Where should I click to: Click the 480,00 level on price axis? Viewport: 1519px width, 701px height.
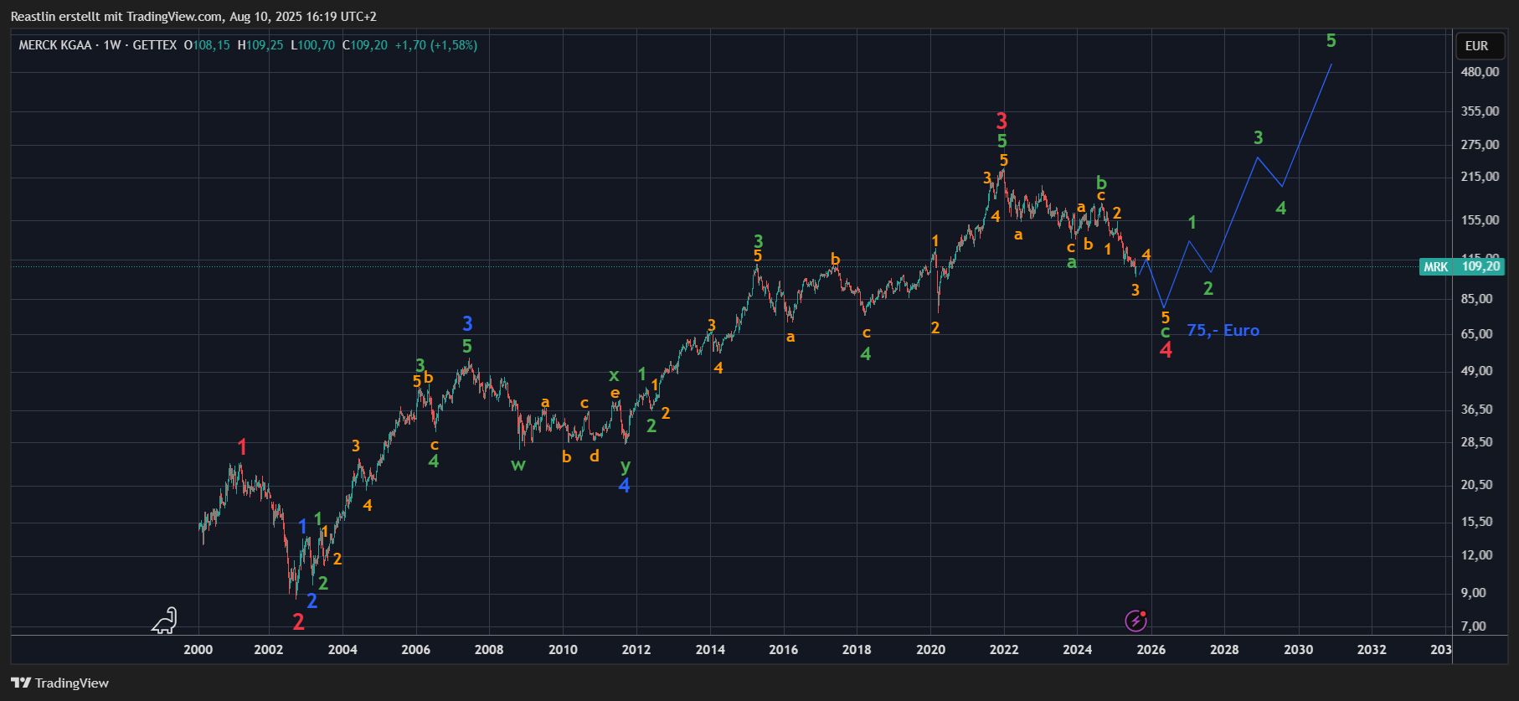point(1480,72)
